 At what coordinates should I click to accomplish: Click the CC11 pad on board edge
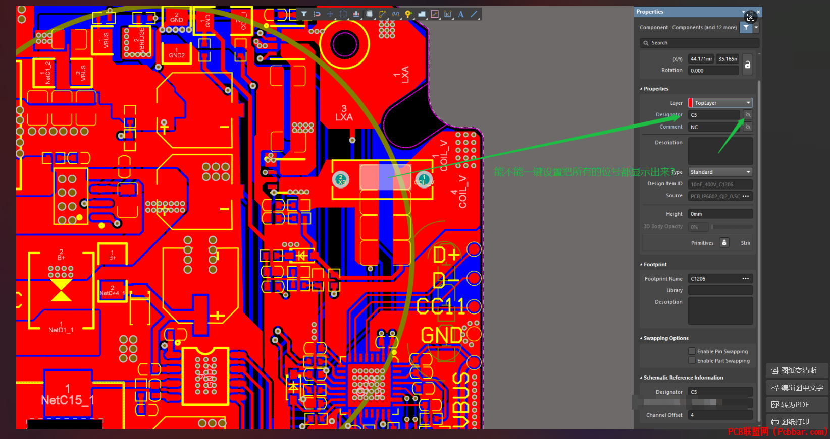(474, 306)
